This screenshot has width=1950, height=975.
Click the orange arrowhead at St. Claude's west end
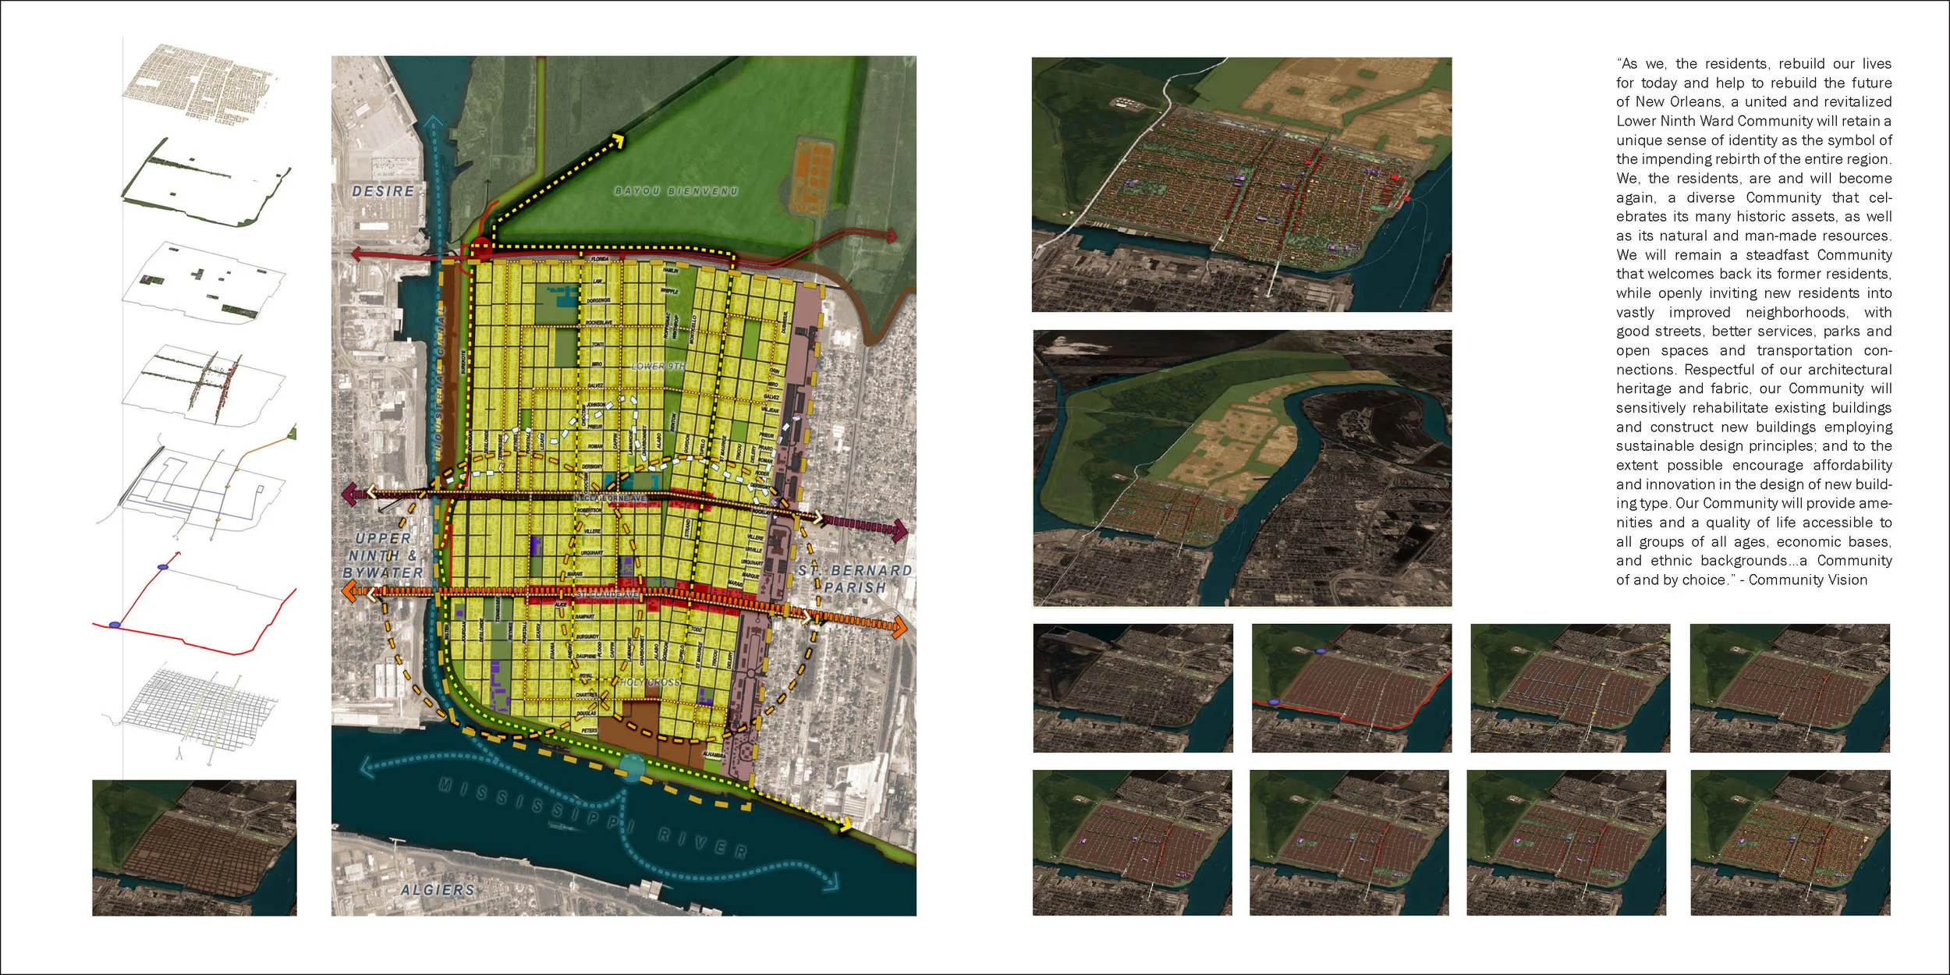[x=350, y=592]
